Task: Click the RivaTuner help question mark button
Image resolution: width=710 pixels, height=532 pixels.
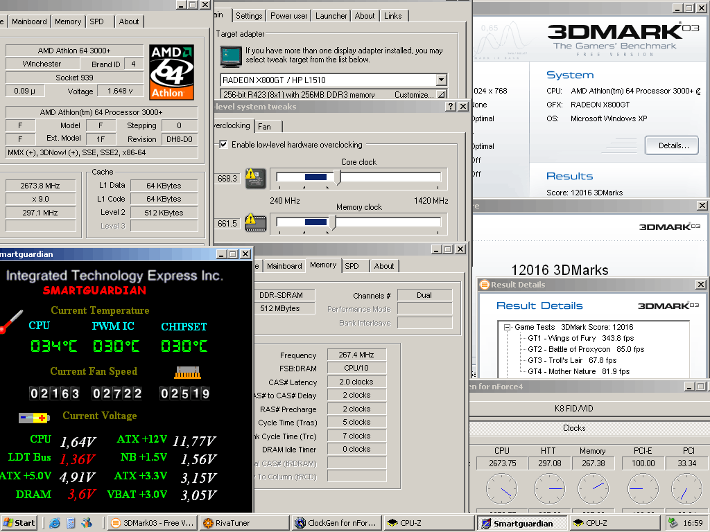Action: pyautogui.click(x=450, y=106)
